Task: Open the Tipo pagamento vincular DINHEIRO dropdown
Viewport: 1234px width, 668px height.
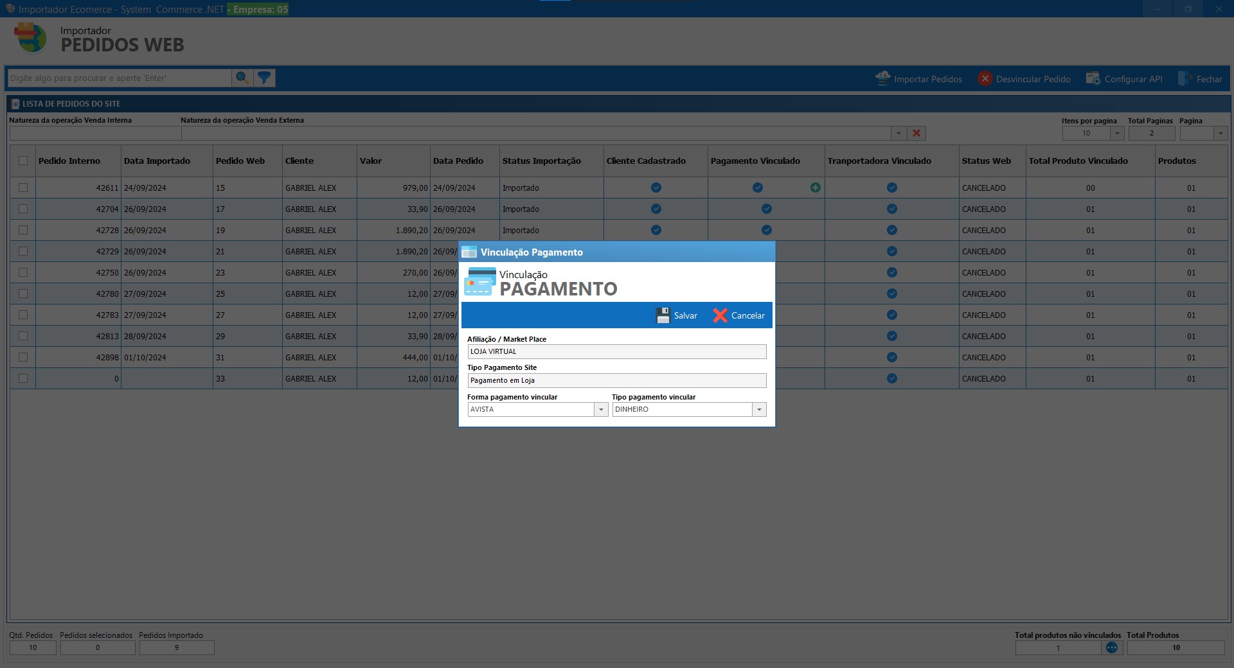Action: coord(760,409)
